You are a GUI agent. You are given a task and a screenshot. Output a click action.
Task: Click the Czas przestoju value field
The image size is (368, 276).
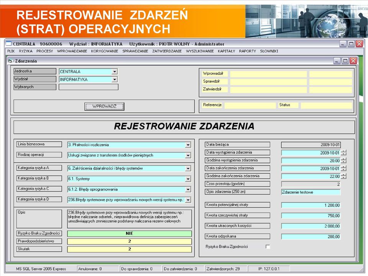point(311,184)
